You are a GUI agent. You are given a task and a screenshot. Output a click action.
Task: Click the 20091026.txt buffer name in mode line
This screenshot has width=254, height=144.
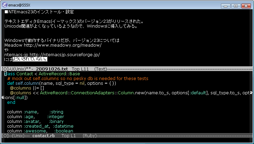coord(52,69)
